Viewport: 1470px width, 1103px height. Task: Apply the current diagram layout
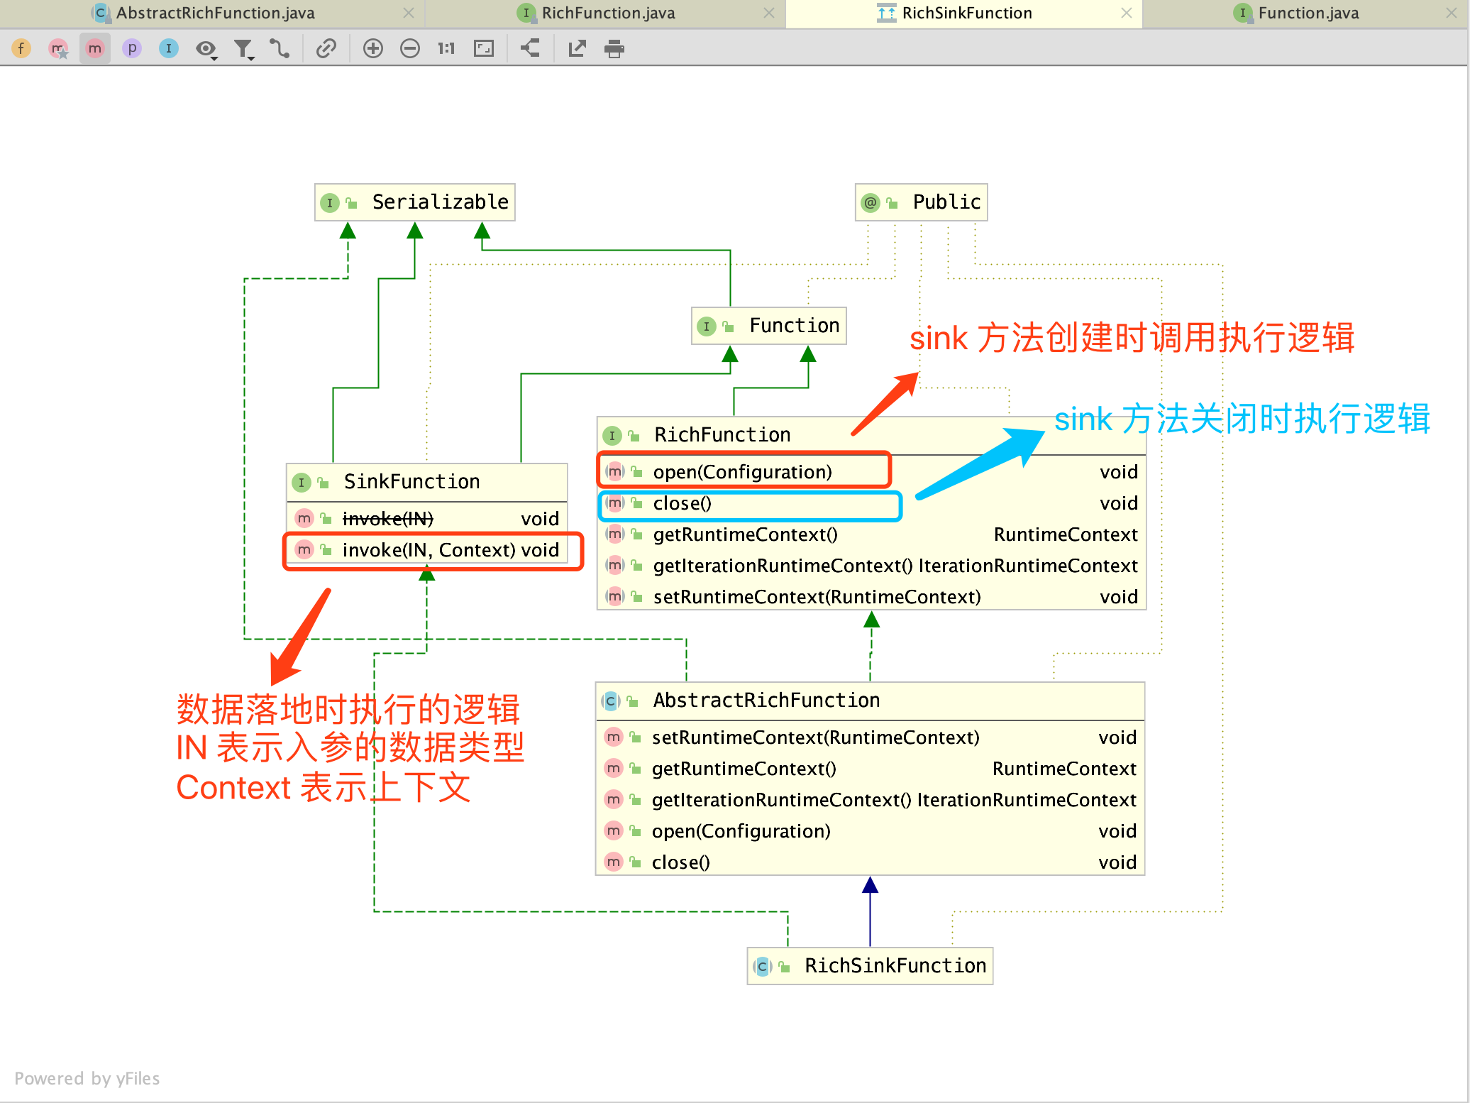pos(530,48)
